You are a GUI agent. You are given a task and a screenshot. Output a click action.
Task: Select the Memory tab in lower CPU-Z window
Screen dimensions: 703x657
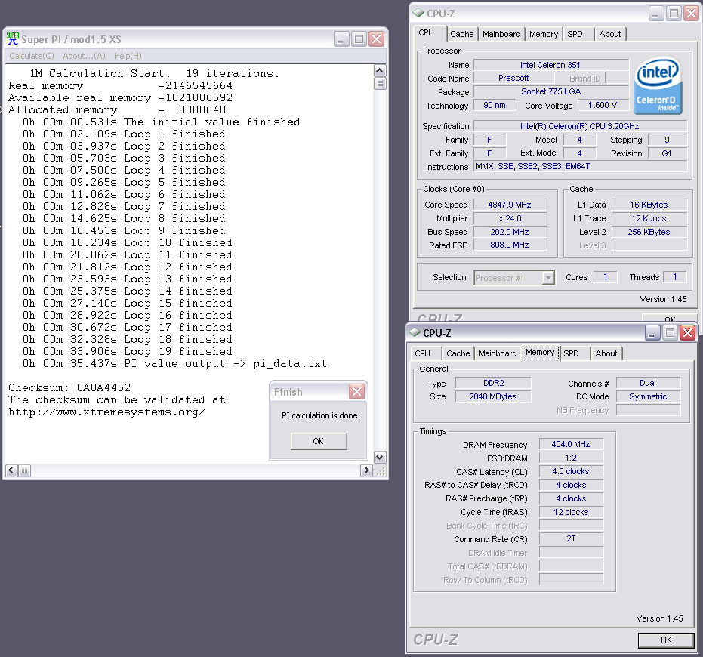(540, 353)
